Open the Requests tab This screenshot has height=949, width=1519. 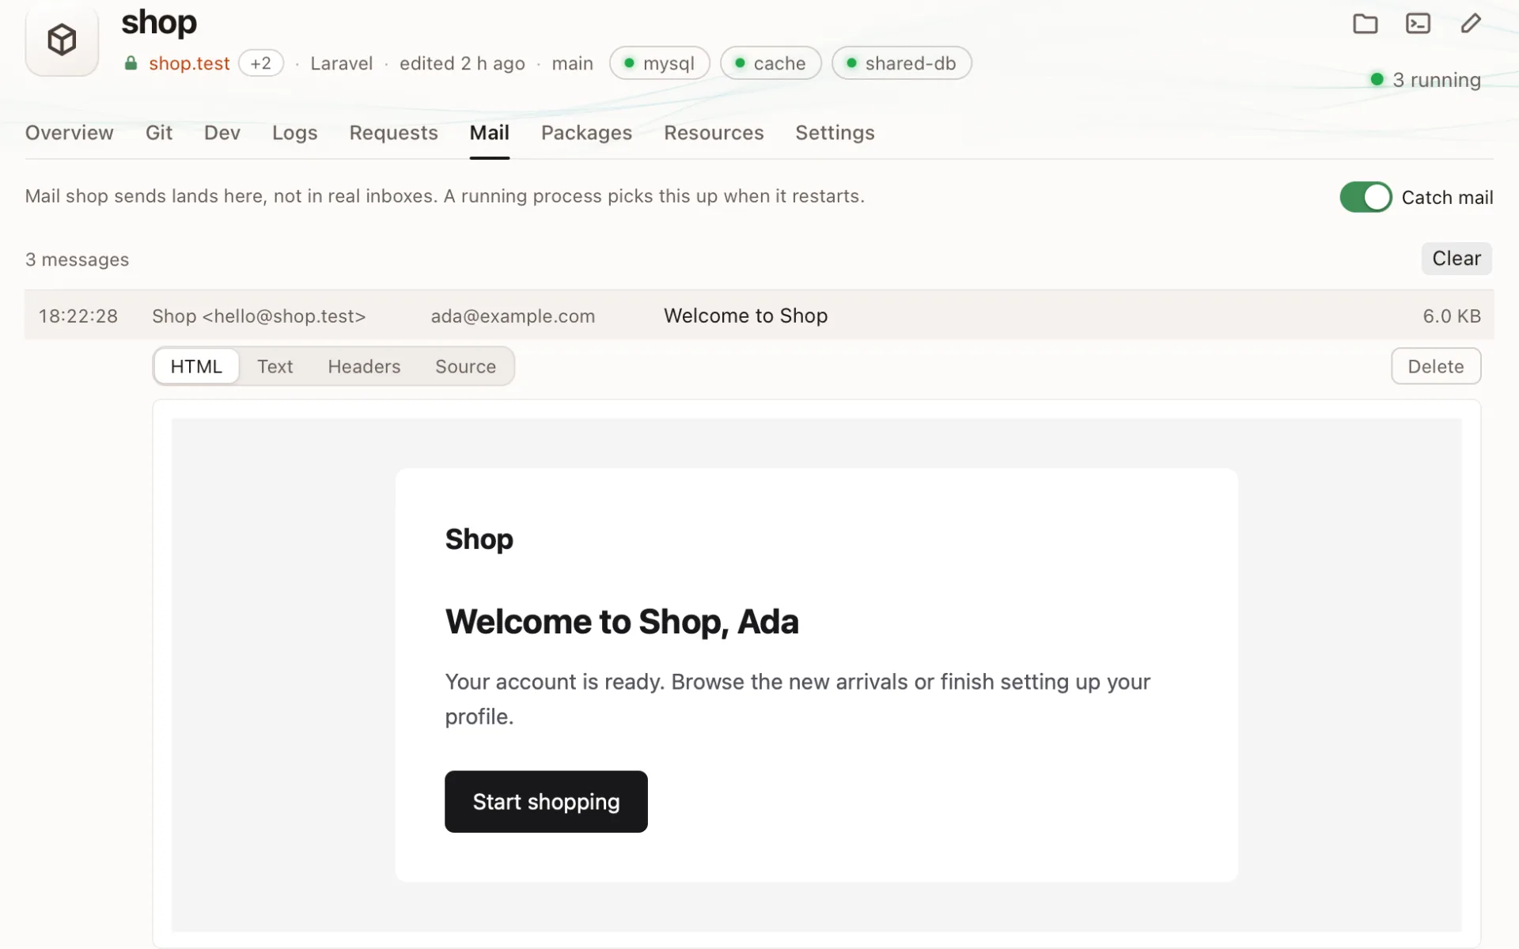click(x=393, y=133)
